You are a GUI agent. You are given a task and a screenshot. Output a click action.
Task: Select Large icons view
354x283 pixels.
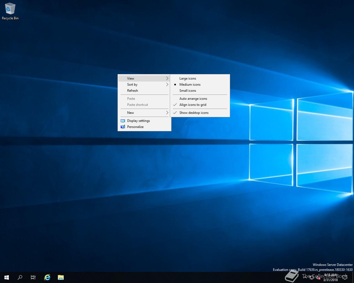(200, 78)
